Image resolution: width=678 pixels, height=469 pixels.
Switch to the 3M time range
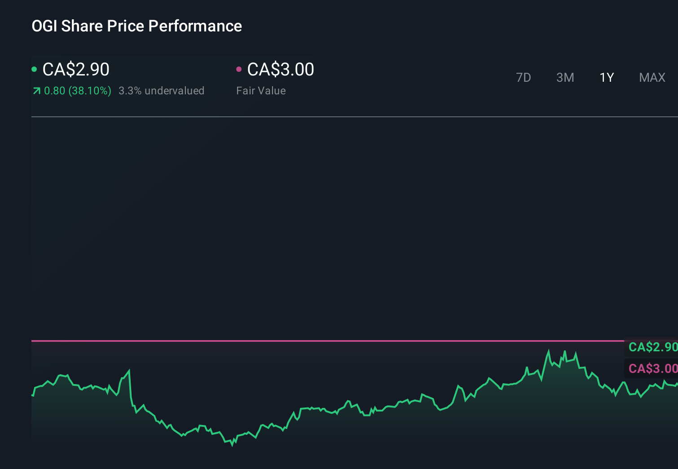(x=565, y=77)
